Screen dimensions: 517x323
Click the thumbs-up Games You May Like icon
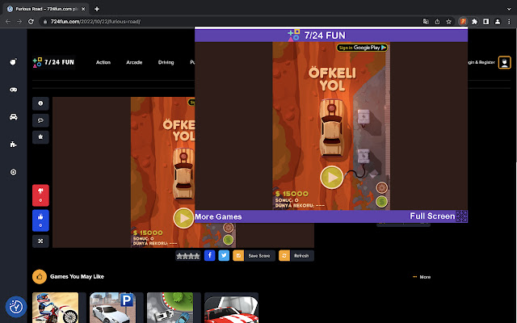pos(40,276)
